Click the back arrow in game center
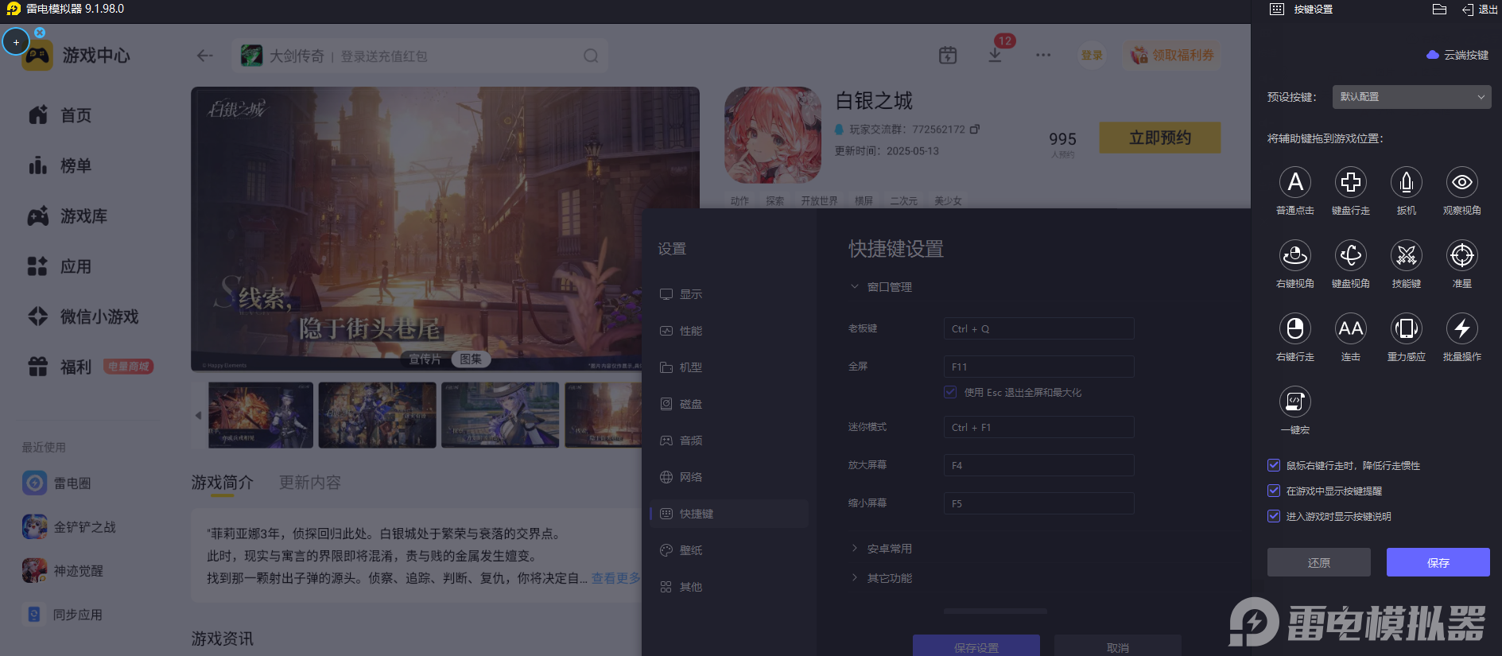This screenshot has height=656, width=1502. pyautogui.click(x=205, y=56)
